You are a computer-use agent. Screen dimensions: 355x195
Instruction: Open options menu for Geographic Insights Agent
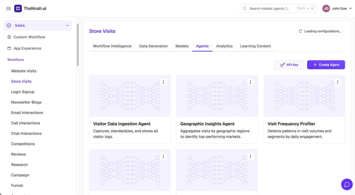coord(251,82)
